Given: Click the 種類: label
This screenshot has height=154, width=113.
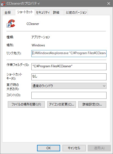Looking at the screenshot, I should point(10,37).
